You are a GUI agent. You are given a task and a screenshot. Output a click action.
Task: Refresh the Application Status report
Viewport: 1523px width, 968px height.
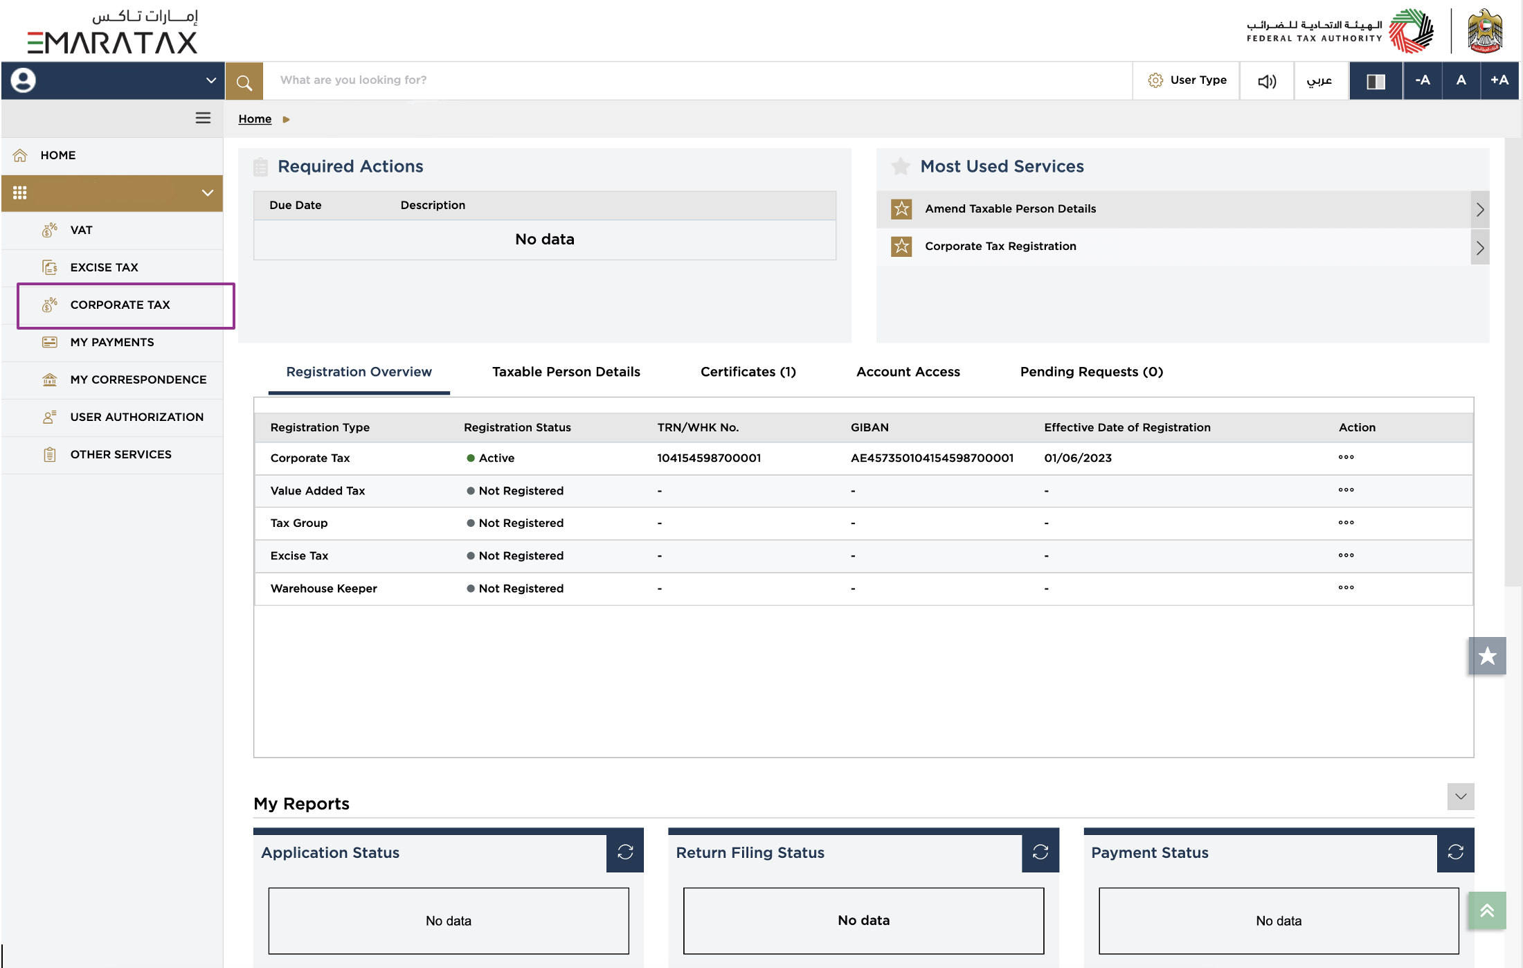[625, 852]
